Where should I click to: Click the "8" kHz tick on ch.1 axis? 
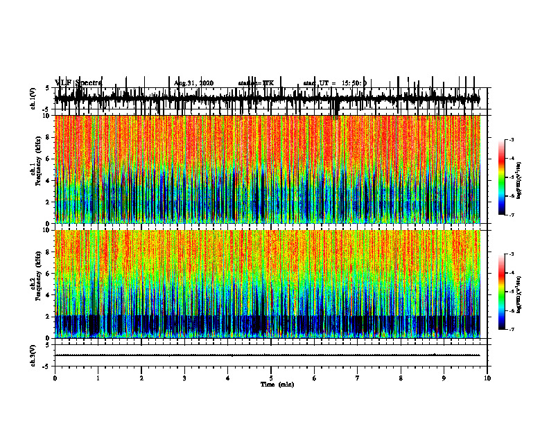tap(49, 137)
